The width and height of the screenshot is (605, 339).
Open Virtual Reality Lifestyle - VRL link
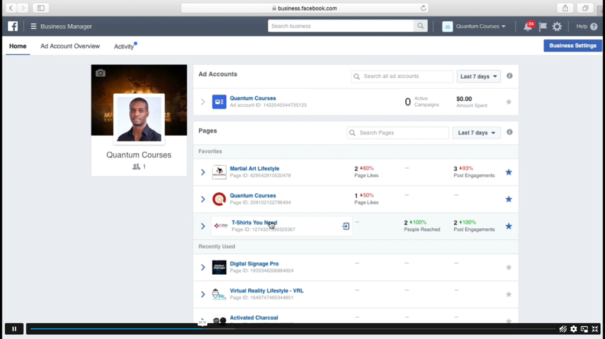[x=266, y=291]
